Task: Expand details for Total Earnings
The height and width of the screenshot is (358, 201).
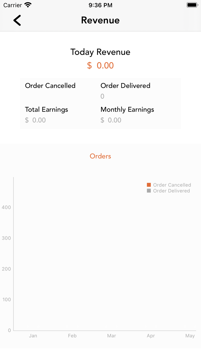Action: 47,109
